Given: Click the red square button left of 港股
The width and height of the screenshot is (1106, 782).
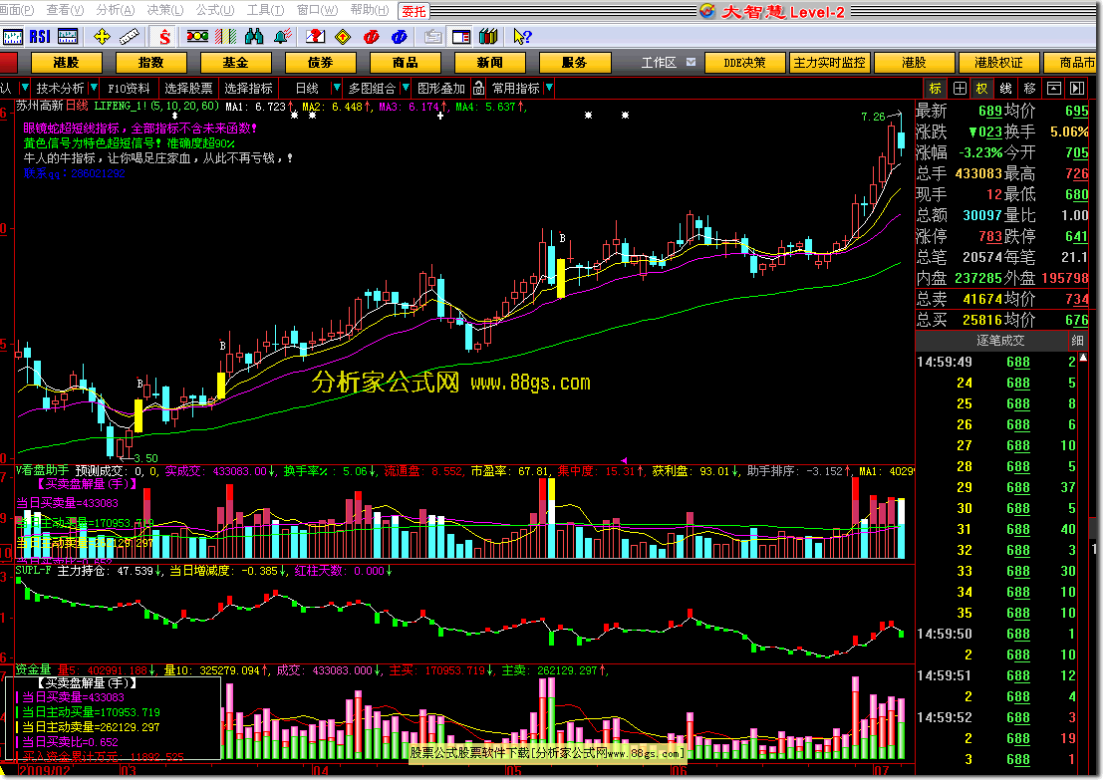Looking at the screenshot, I should [8, 63].
